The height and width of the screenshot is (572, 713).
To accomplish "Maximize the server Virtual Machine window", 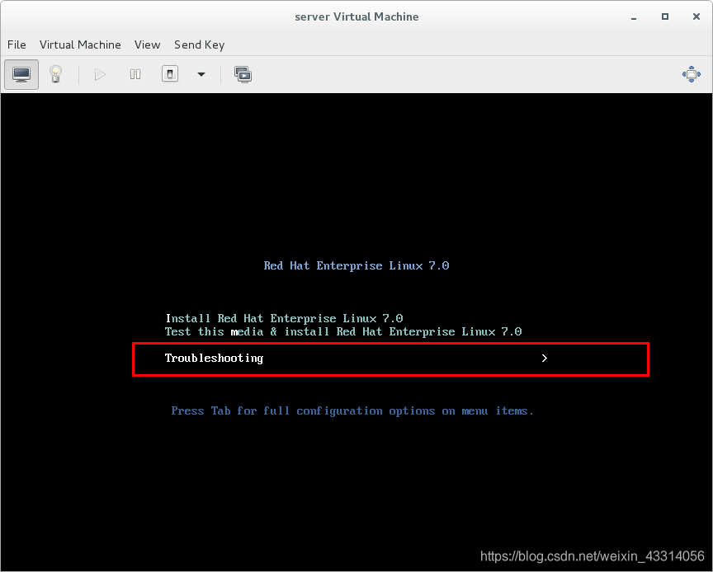I will (x=665, y=16).
